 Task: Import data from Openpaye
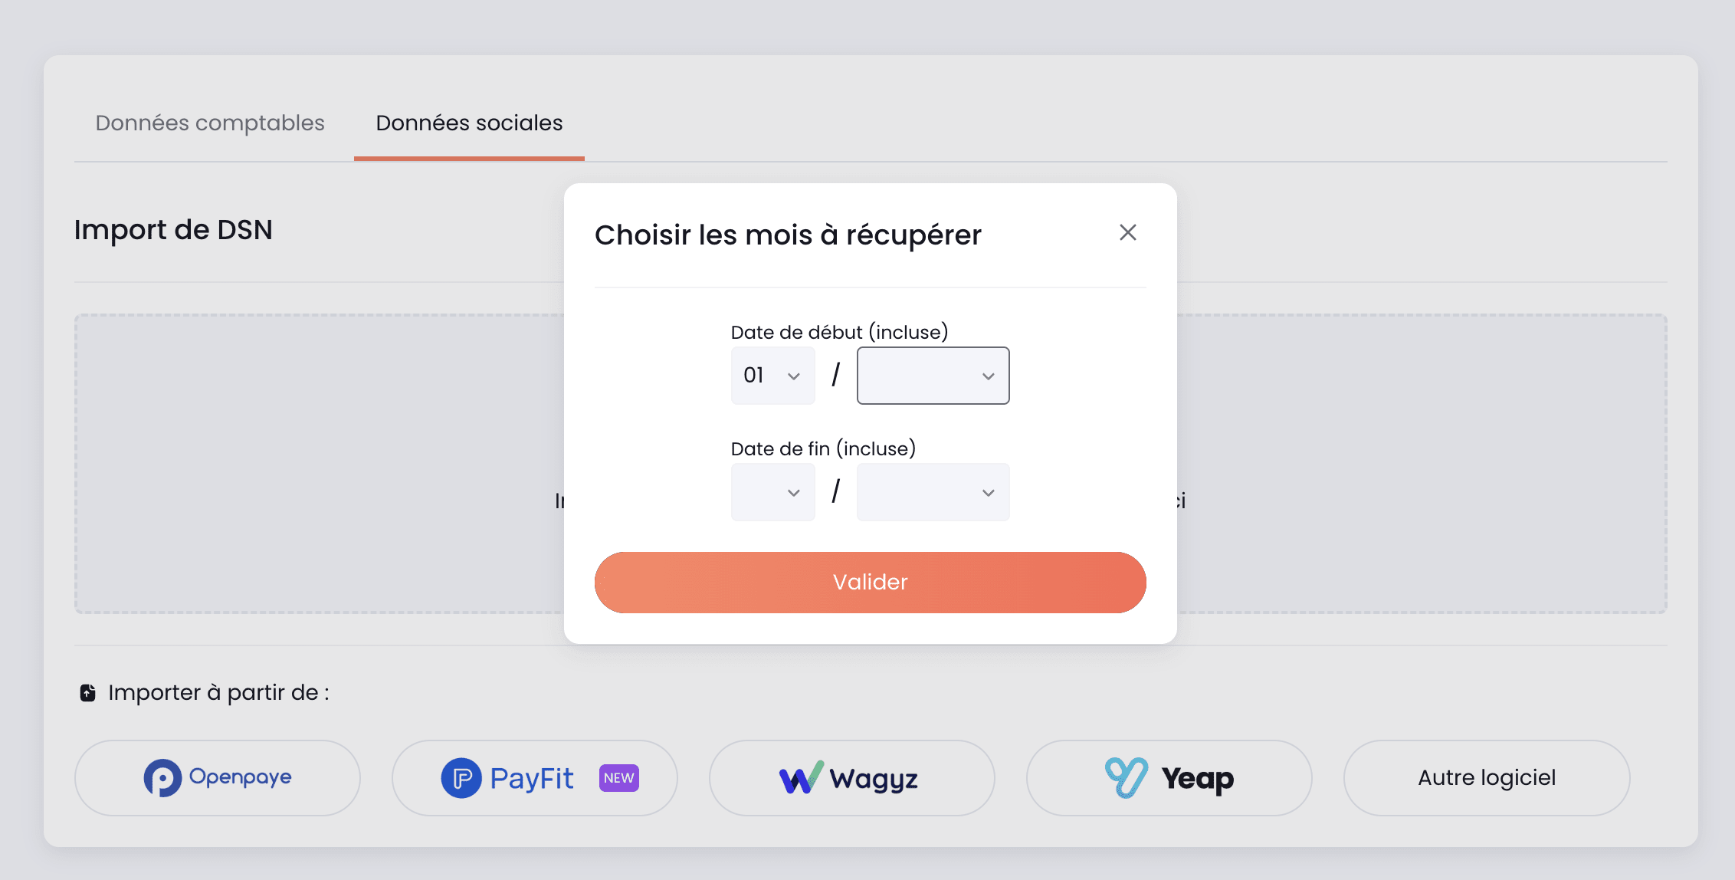point(217,777)
